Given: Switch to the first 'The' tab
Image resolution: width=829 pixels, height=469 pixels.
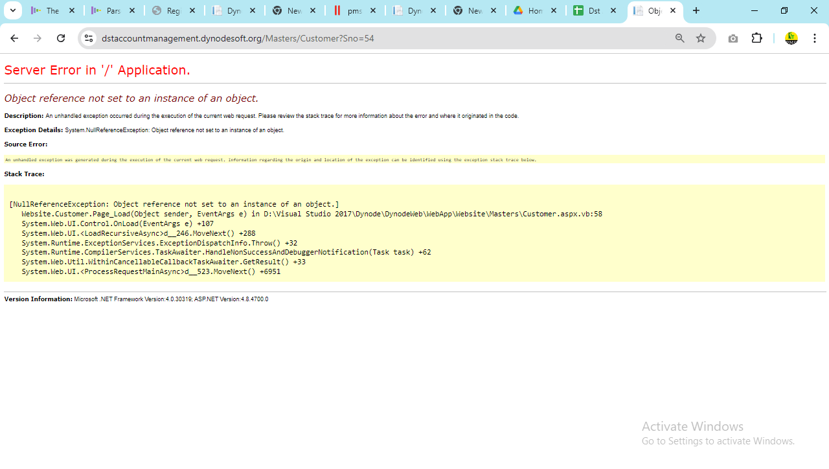Looking at the screenshot, I should [47, 10].
